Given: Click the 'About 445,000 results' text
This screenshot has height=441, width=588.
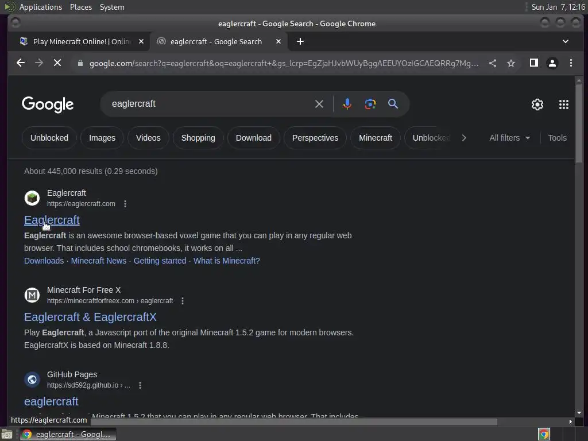Looking at the screenshot, I should point(91,171).
